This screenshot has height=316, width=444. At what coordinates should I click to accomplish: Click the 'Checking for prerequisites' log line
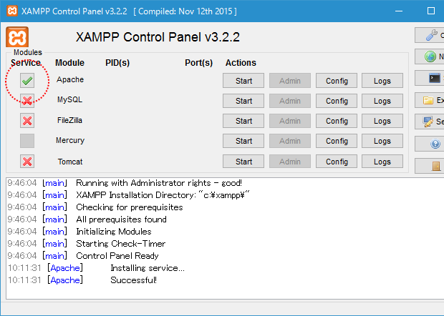(130, 207)
